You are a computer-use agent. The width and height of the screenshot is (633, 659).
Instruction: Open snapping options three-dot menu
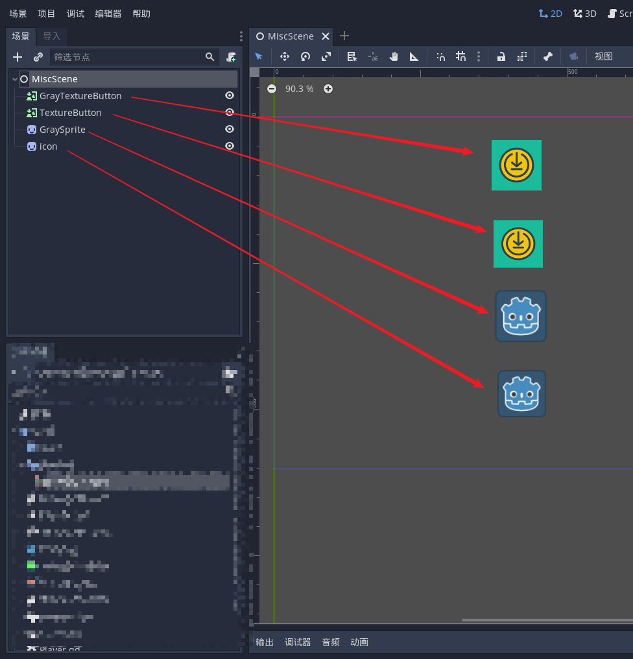click(479, 57)
